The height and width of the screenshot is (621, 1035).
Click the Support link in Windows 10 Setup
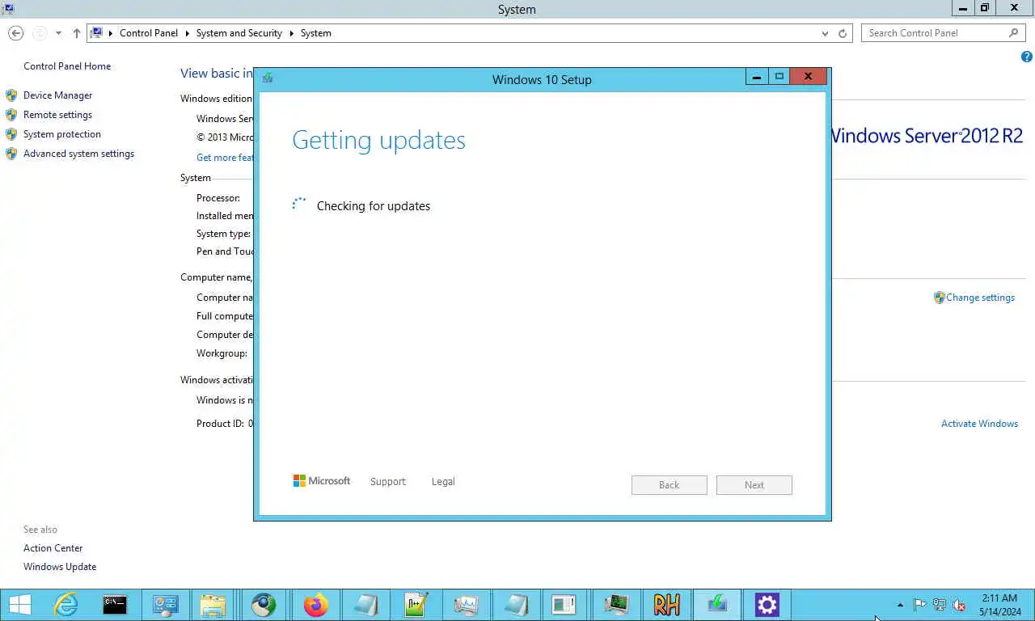pyautogui.click(x=388, y=482)
